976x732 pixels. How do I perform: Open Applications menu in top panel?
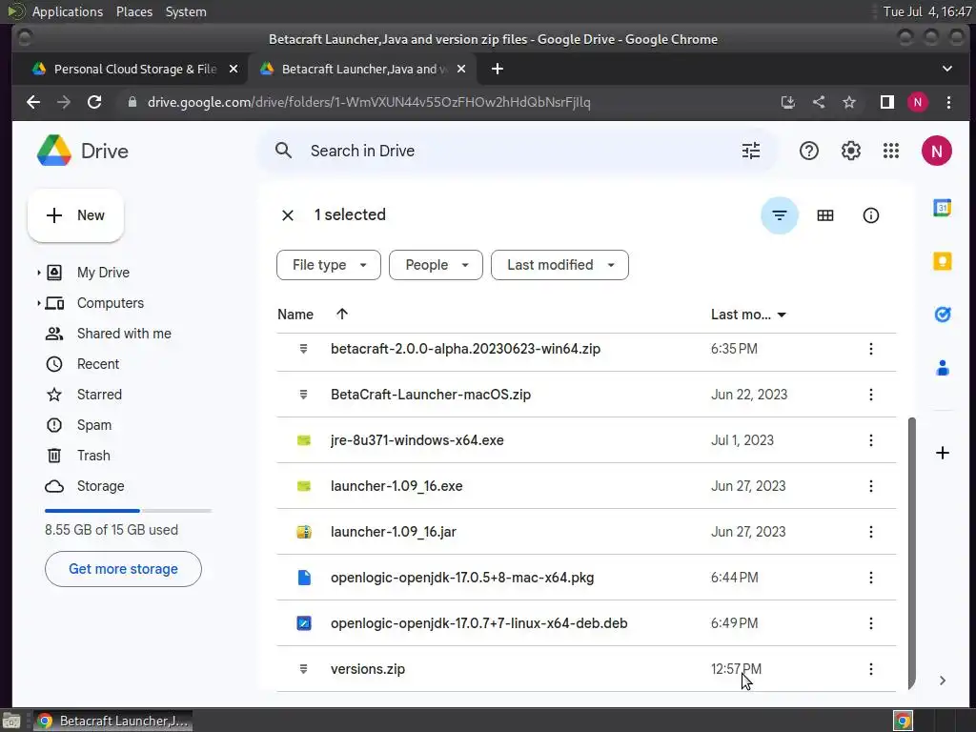tap(68, 11)
